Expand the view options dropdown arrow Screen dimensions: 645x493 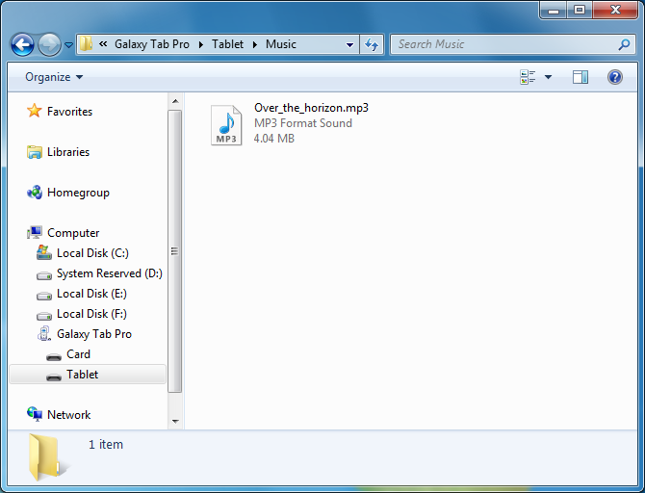[549, 77]
